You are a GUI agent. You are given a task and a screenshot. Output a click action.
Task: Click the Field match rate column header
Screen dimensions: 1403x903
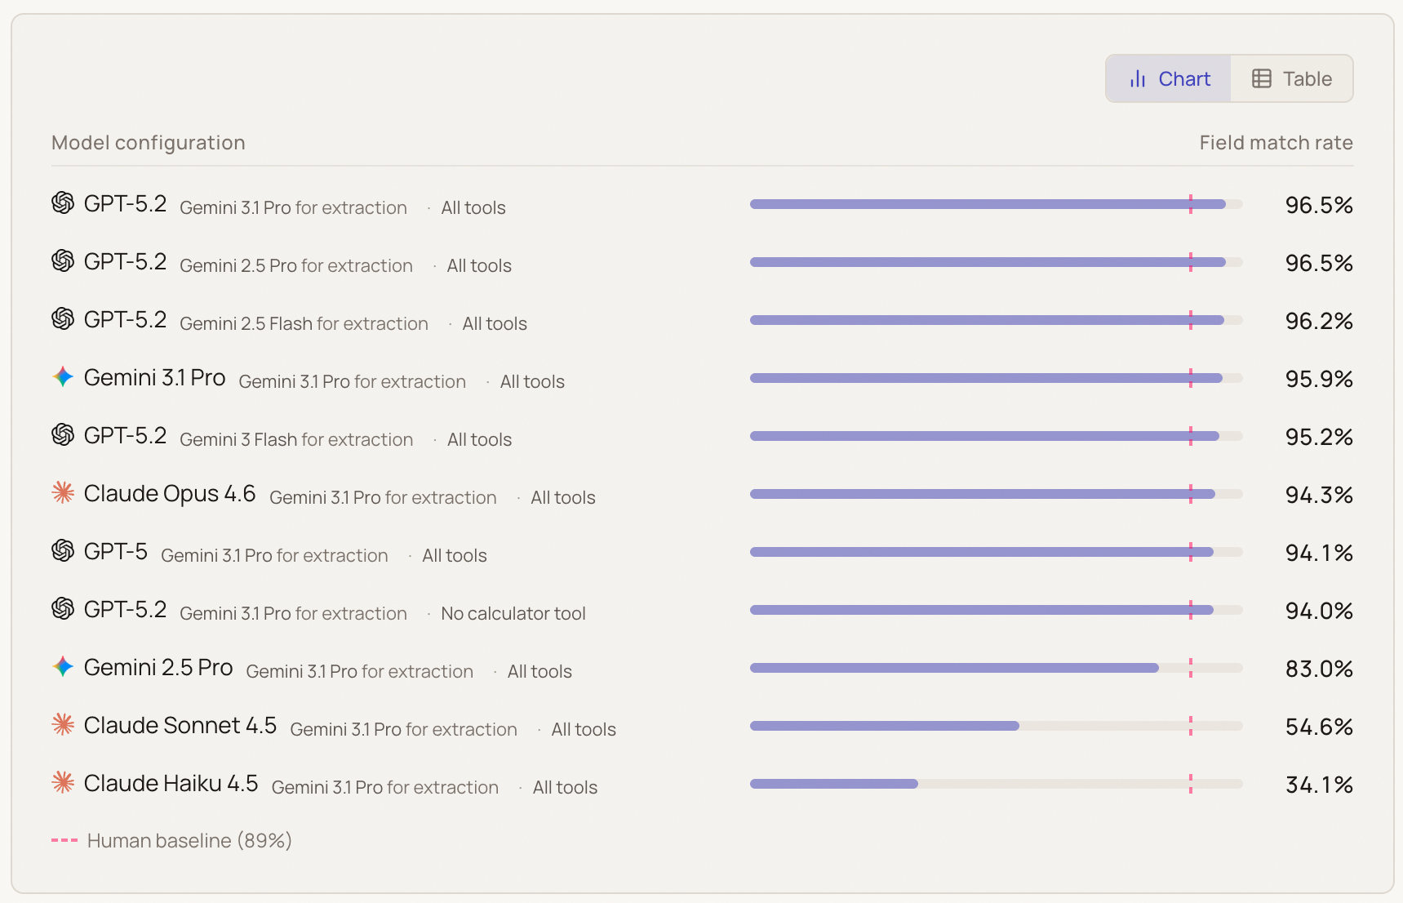[1276, 143]
